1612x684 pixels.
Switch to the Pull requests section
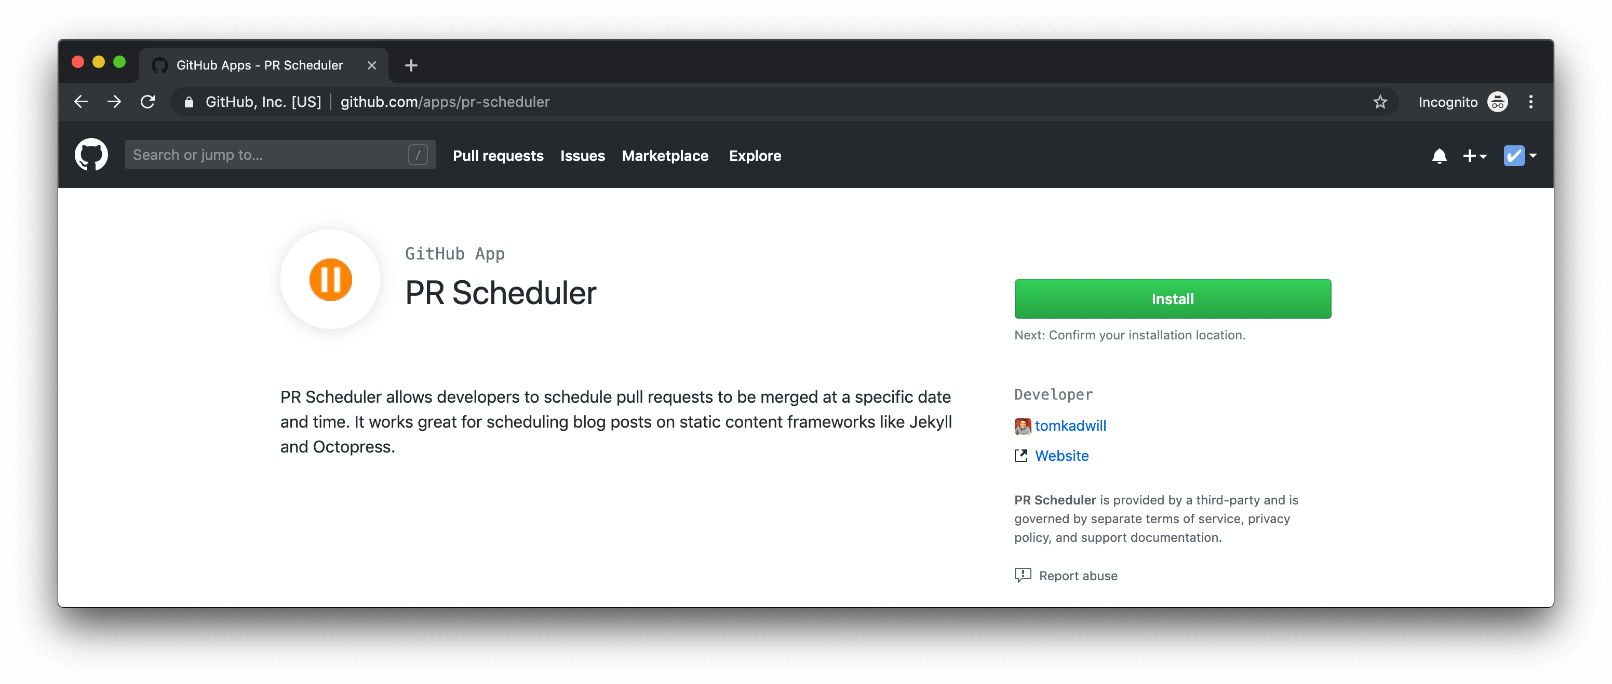(498, 156)
